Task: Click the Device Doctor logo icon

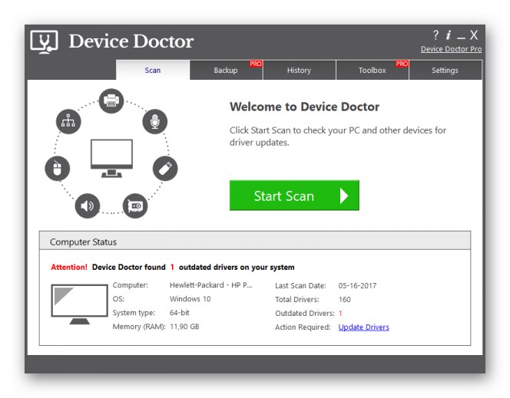Action: pyautogui.click(x=45, y=41)
